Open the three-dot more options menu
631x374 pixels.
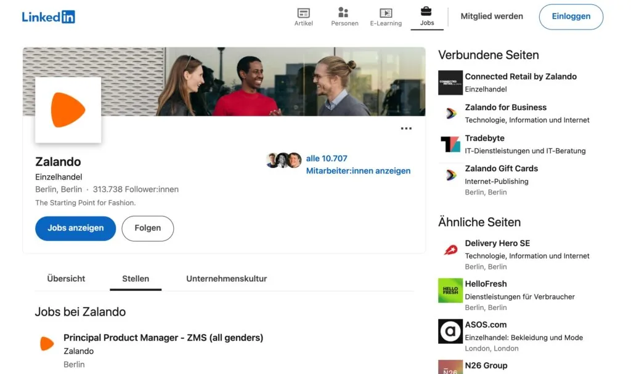(406, 129)
